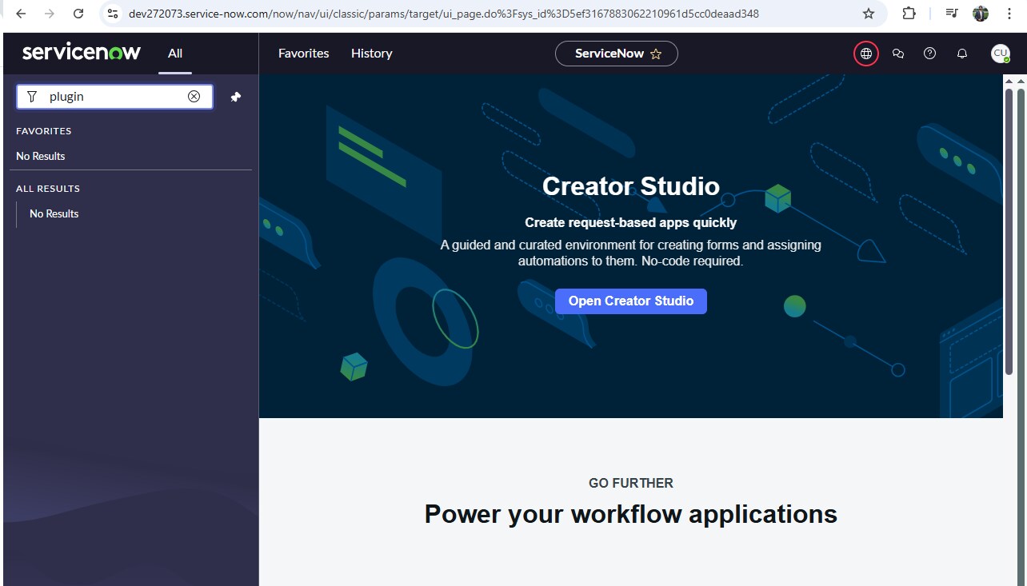Open the browser extensions puzzle icon
The width and height of the screenshot is (1027, 586).
(x=909, y=14)
